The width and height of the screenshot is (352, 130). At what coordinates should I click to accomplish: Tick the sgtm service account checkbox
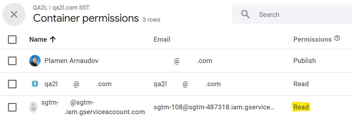(x=12, y=107)
